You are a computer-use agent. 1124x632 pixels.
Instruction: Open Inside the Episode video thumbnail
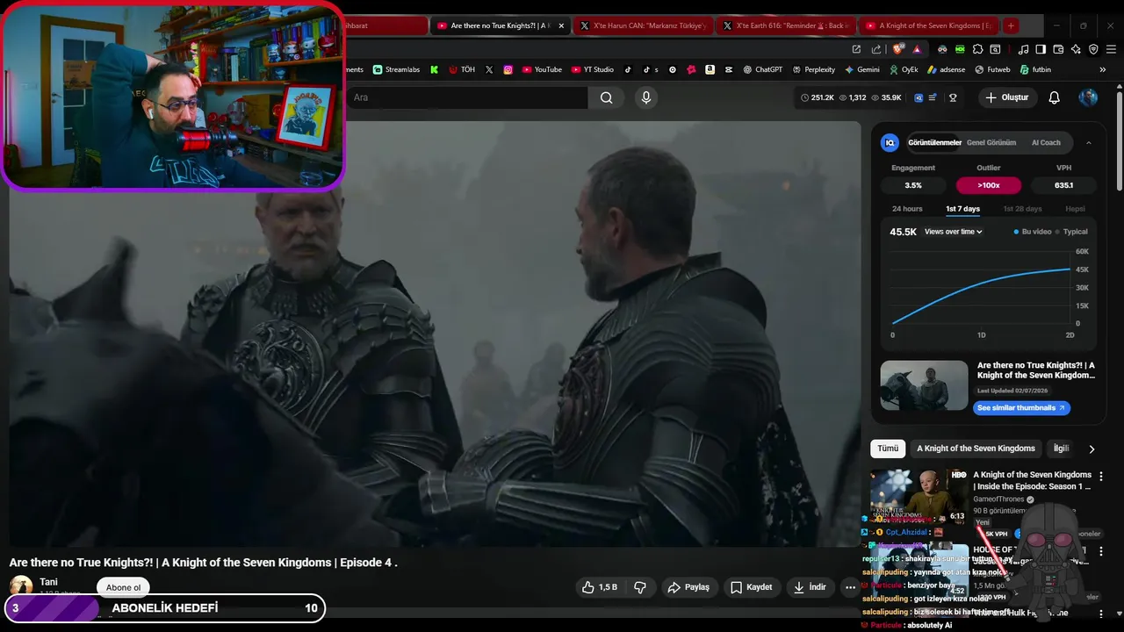[919, 497]
